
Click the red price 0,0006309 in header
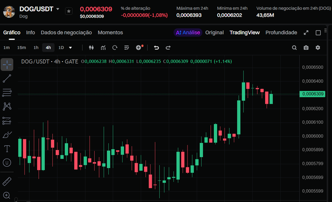coord(96,9)
